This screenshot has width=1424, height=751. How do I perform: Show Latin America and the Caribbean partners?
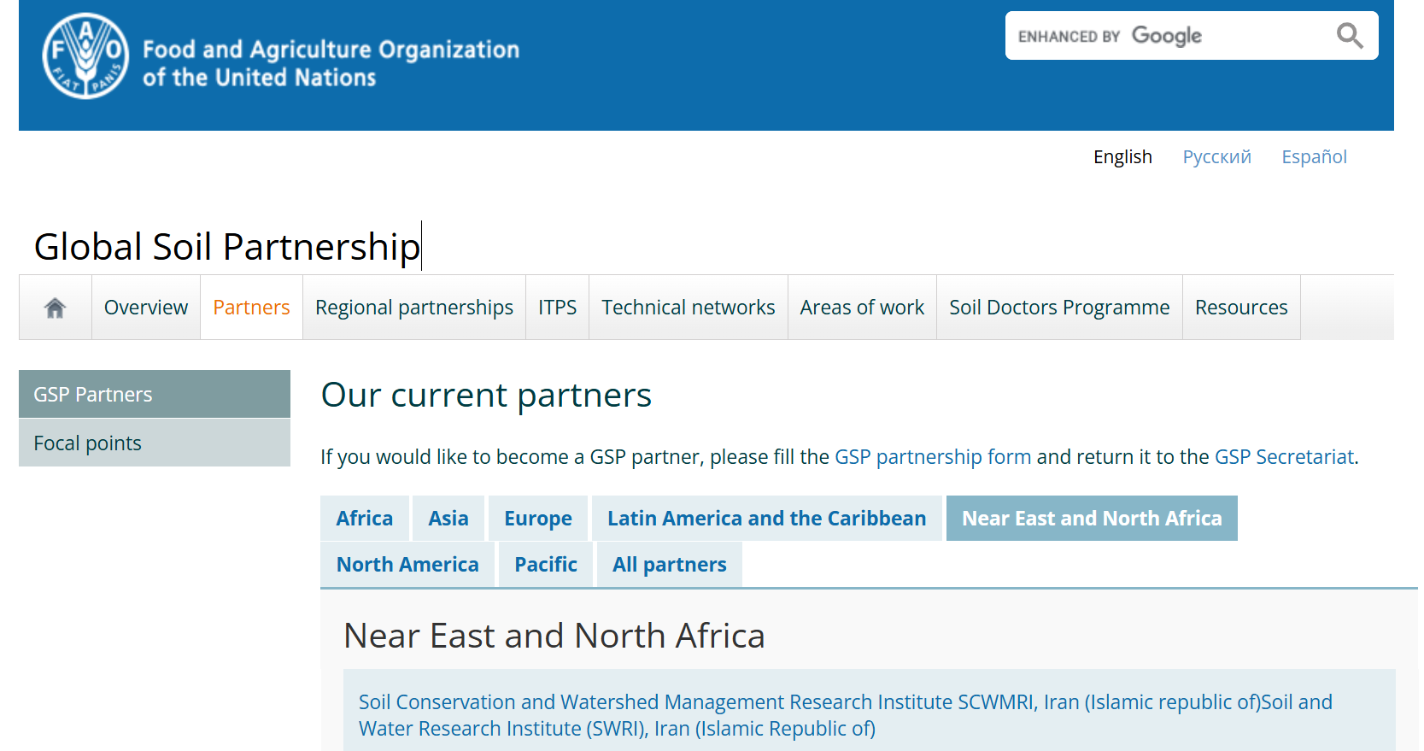click(766, 519)
